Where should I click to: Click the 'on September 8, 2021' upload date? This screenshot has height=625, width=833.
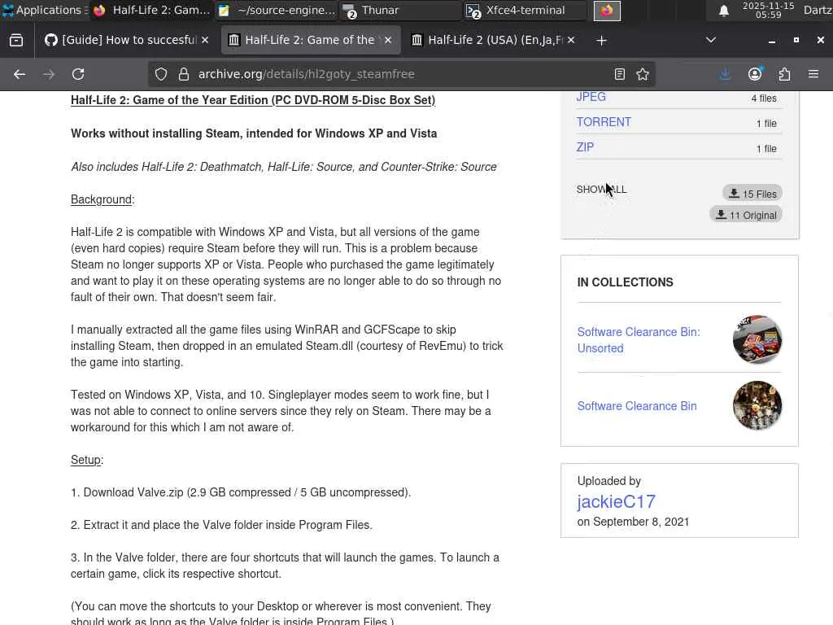(x=633, y=522)
